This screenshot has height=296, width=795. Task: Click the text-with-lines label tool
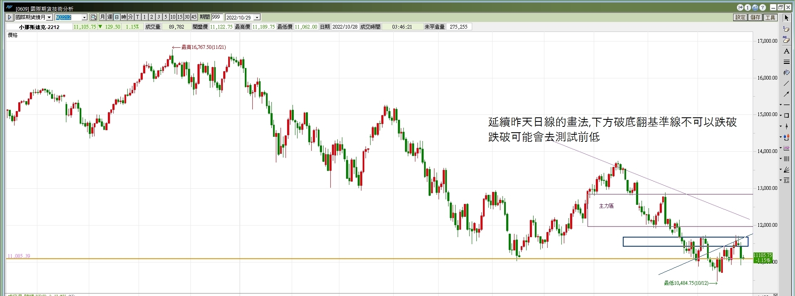tap(787, 180)
